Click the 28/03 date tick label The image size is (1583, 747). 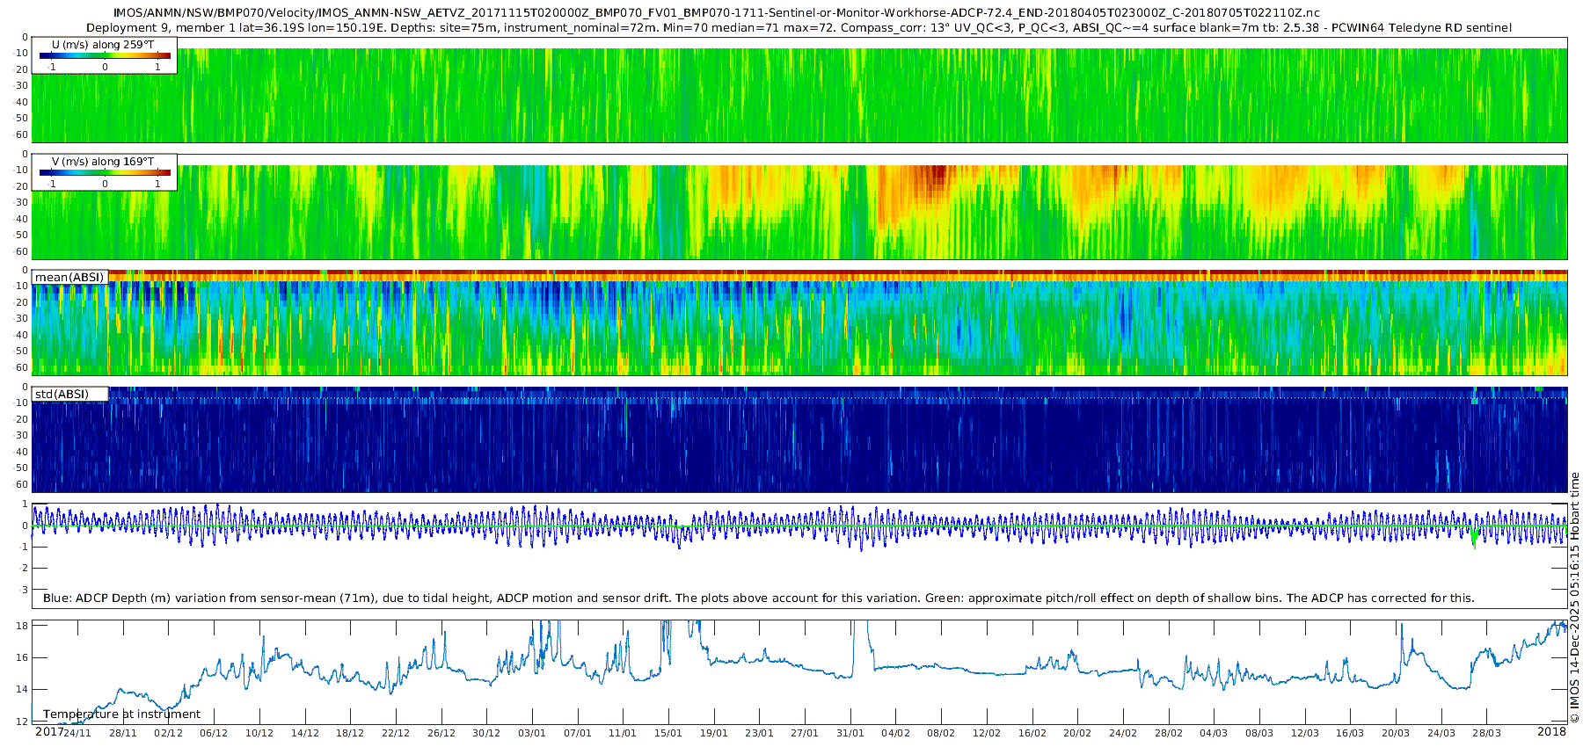click(1486, 733)
